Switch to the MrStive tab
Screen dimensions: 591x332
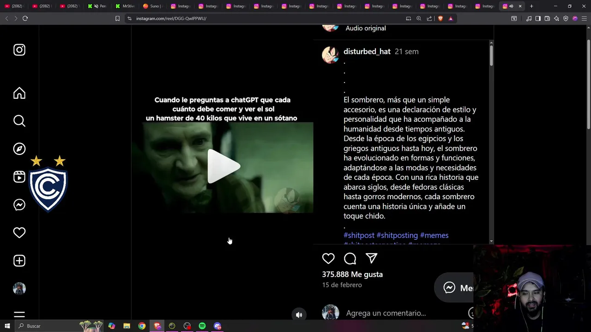125,6
